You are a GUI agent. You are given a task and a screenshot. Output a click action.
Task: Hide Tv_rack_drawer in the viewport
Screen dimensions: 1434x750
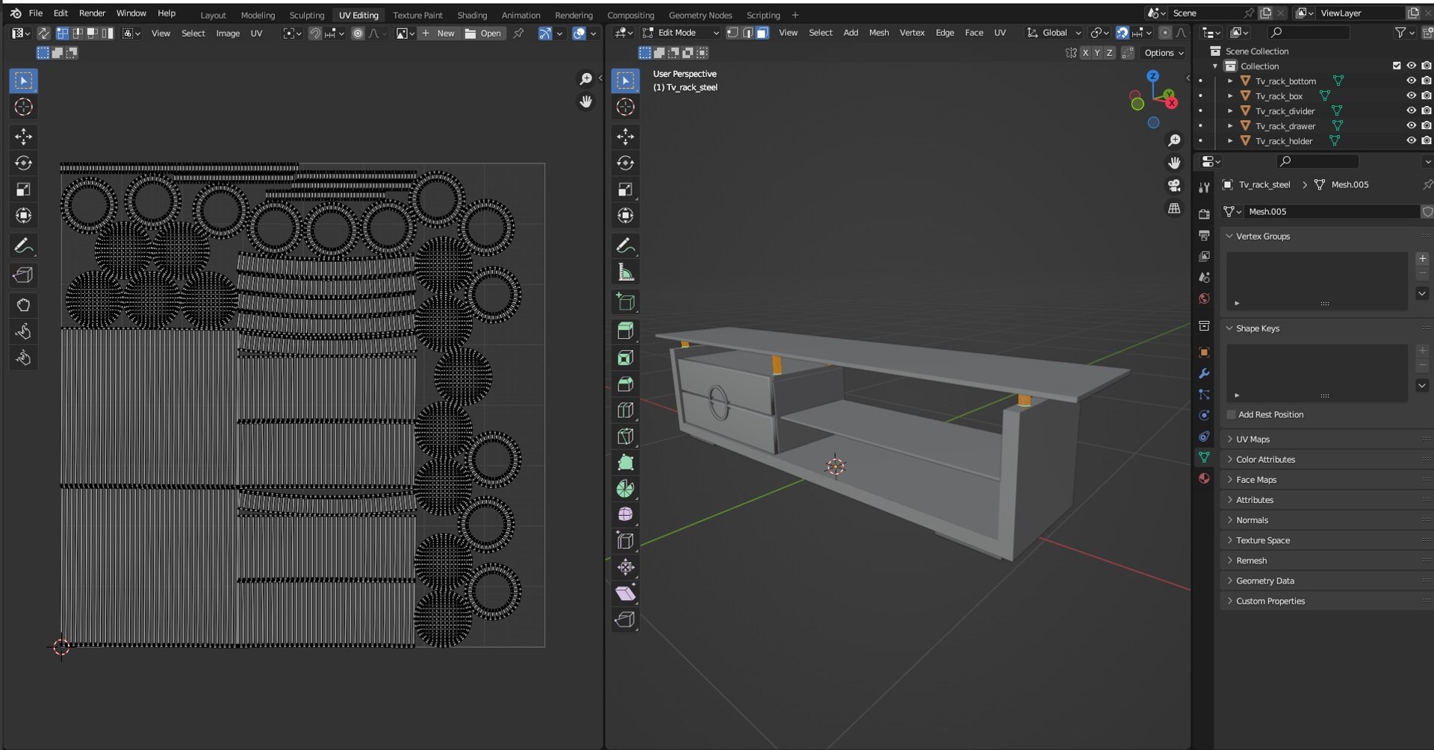1411,125
